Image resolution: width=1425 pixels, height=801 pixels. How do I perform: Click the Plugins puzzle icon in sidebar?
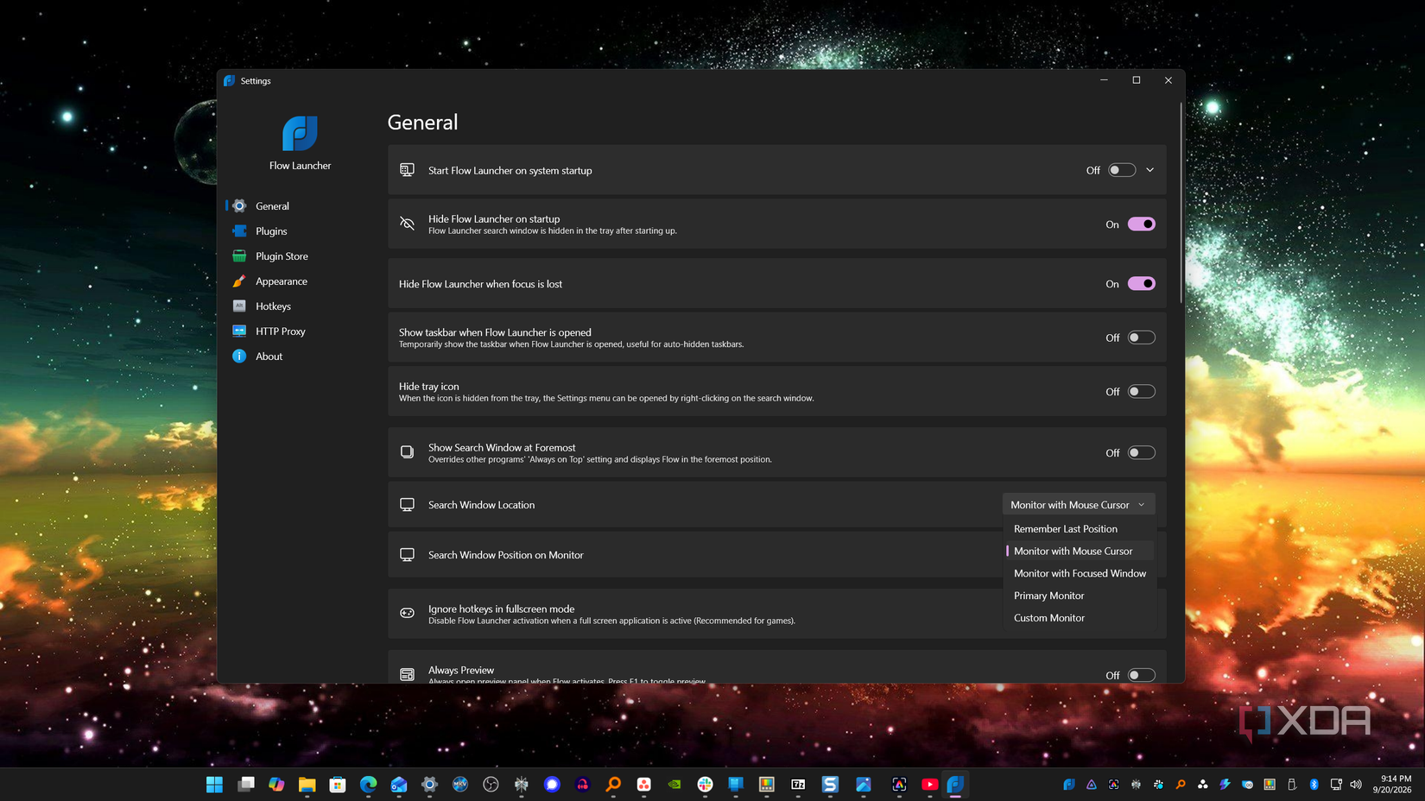coord(239,230)
